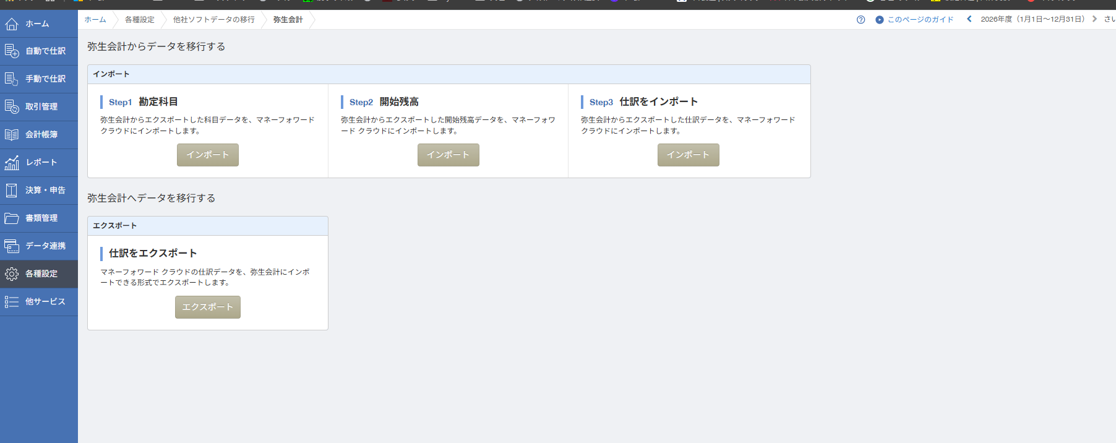Open 他サービス menu label

[45, 302]
